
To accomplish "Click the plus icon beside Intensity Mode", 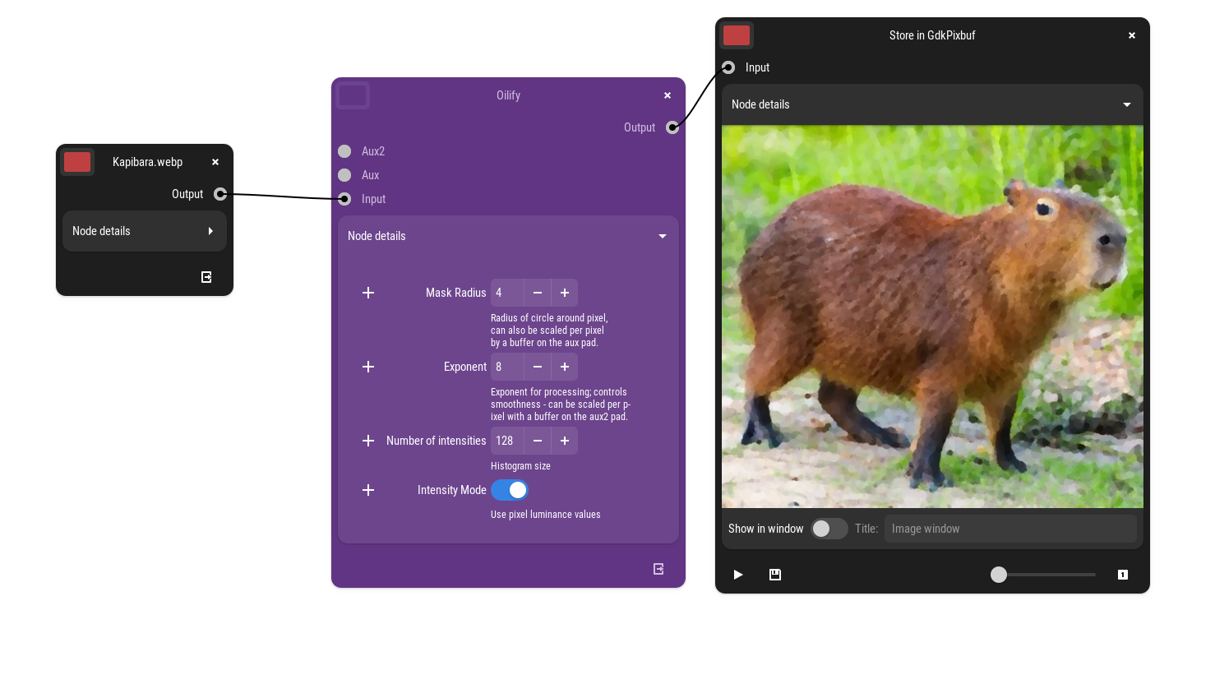I will point(368,490).
